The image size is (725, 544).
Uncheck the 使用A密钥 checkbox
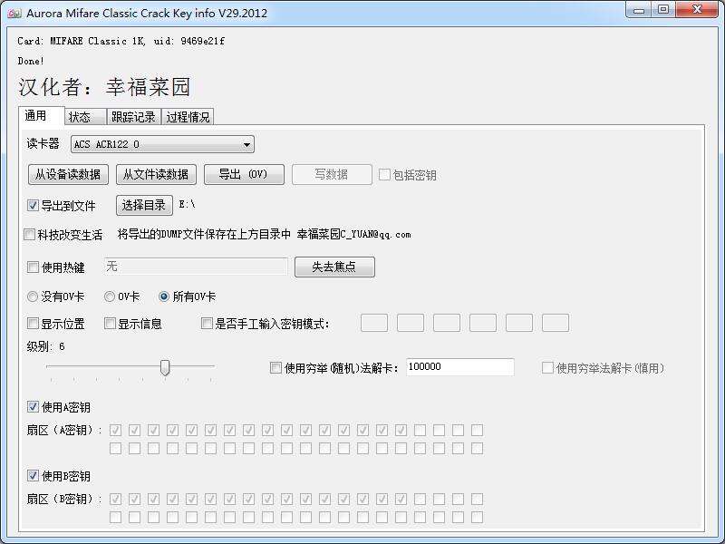click(x=34, y=407)
